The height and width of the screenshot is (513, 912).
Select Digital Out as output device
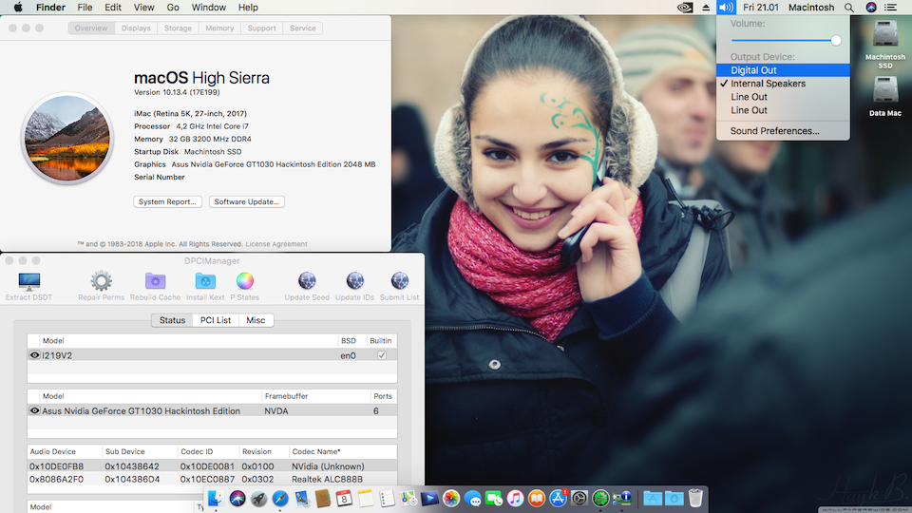point(753,70)
